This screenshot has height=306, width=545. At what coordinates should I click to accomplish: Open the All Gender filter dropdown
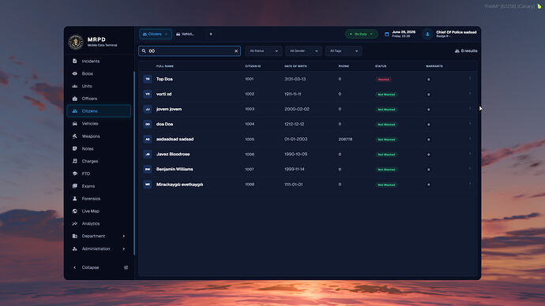click(x=303, y=51)
